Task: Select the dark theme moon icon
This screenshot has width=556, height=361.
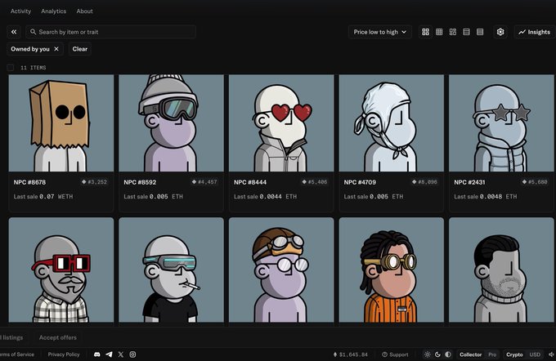Action: coord(437,354)
